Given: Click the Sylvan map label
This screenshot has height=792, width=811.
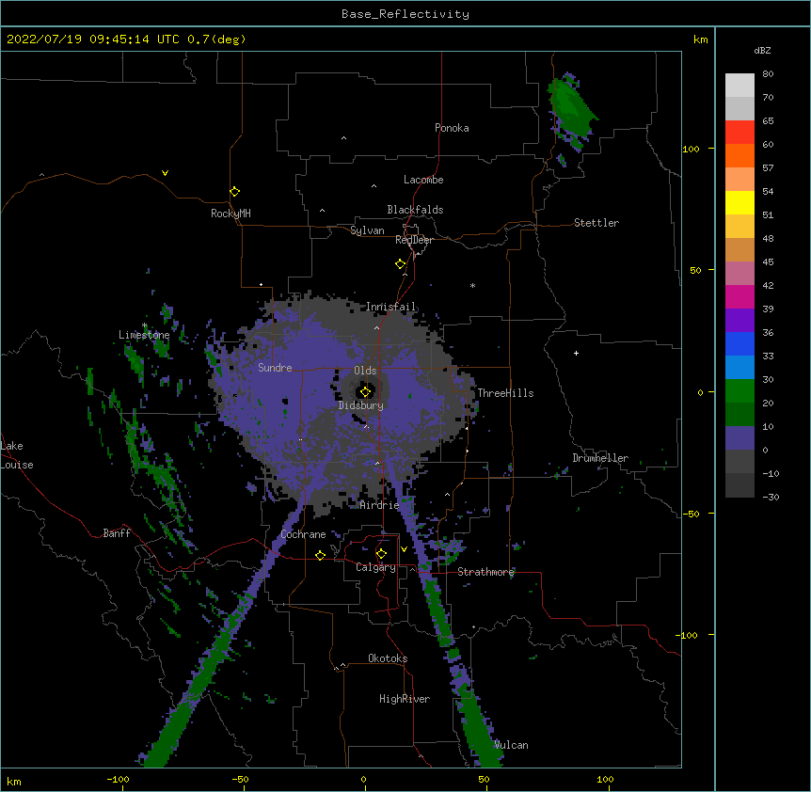Looking at the screenshot, I should [x=367, y=230].
